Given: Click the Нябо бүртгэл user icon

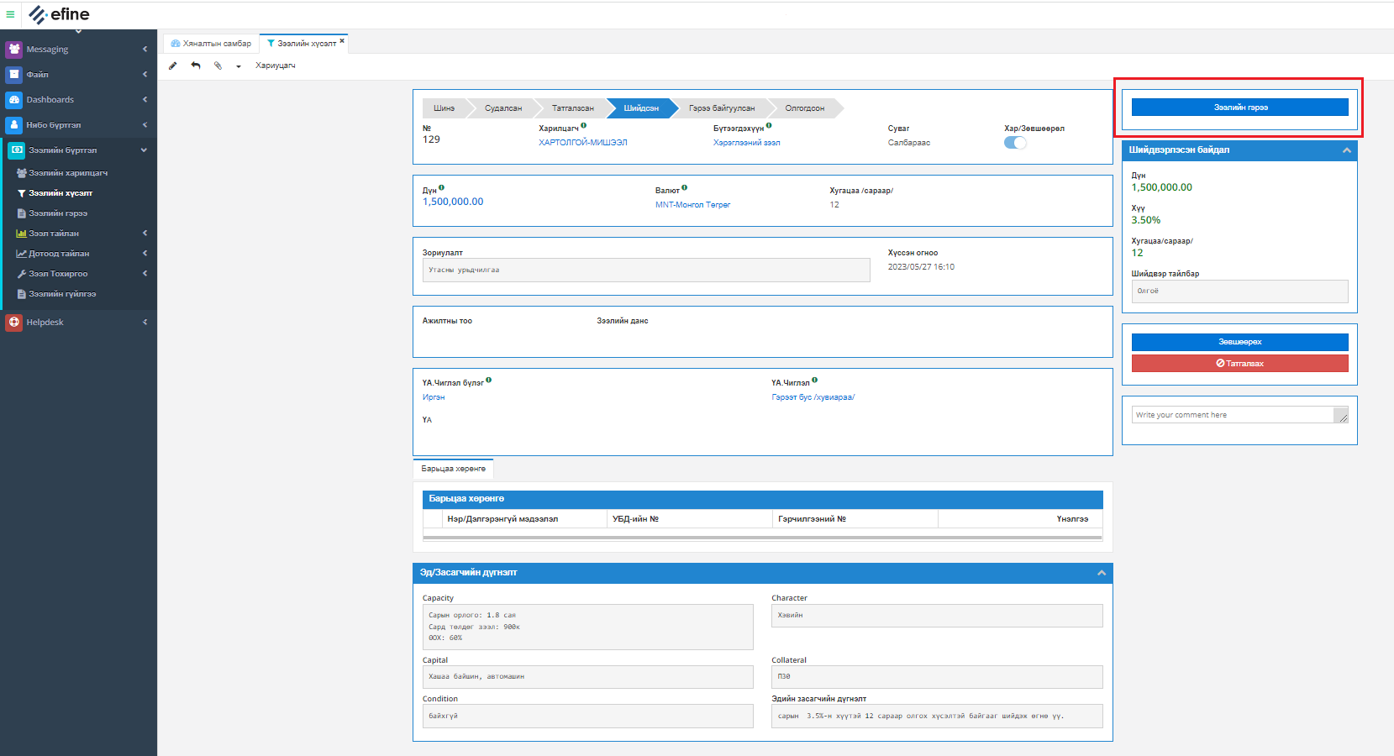Looking at the screenshot, I should 14,124.
